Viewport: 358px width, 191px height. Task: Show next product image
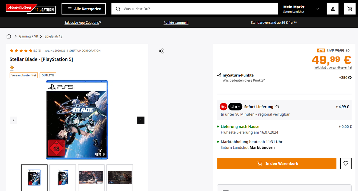(141, 120)
